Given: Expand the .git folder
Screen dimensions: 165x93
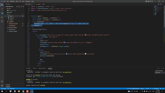Looking at the screenshot, I should [10, 9].
